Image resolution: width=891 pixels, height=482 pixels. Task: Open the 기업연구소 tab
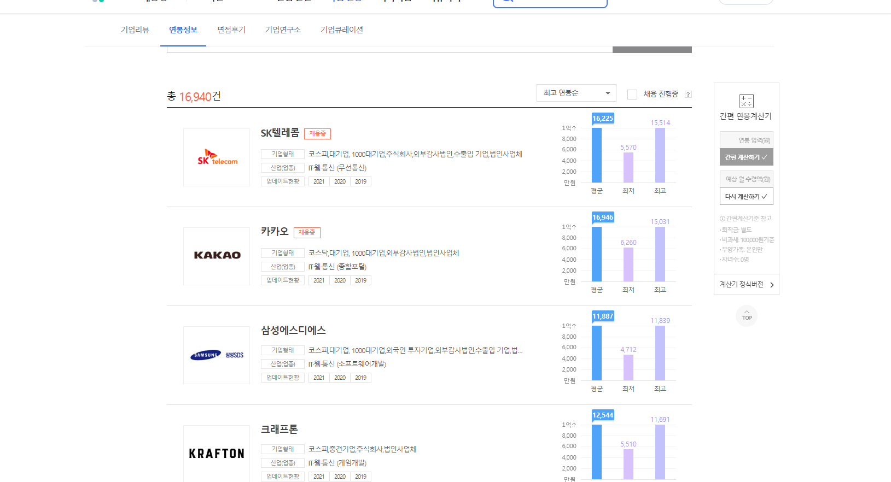click(x=283, y=30)
